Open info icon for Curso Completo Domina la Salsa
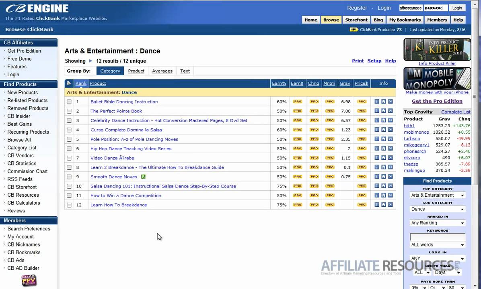The height and width of the screenshot is (289, 481). pyautogui.click(x=377, y=130)
